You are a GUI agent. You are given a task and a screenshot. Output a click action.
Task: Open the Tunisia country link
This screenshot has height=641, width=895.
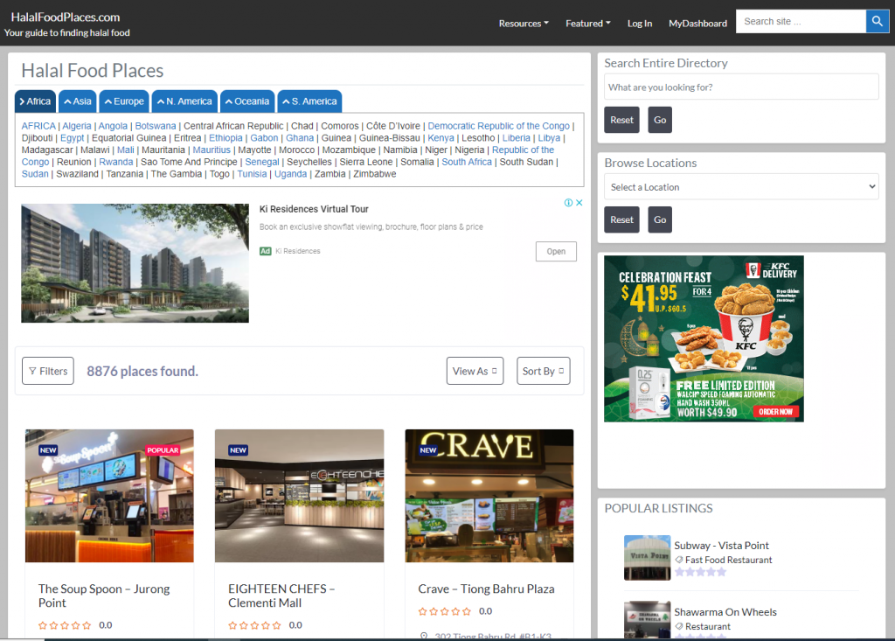coord(252,174)
